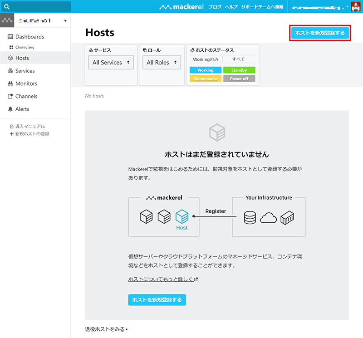Click the top-right ホストを新規登録する button

coord(320,33)
